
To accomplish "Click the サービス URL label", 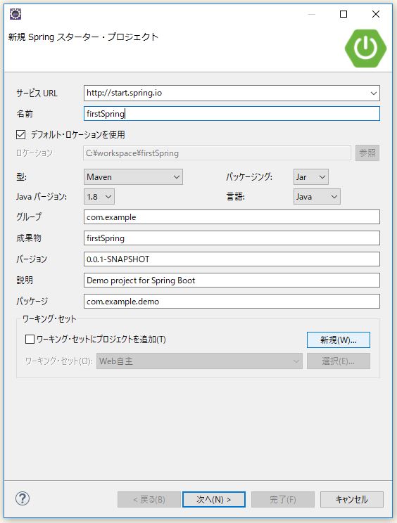I will (x=37, y=93).
